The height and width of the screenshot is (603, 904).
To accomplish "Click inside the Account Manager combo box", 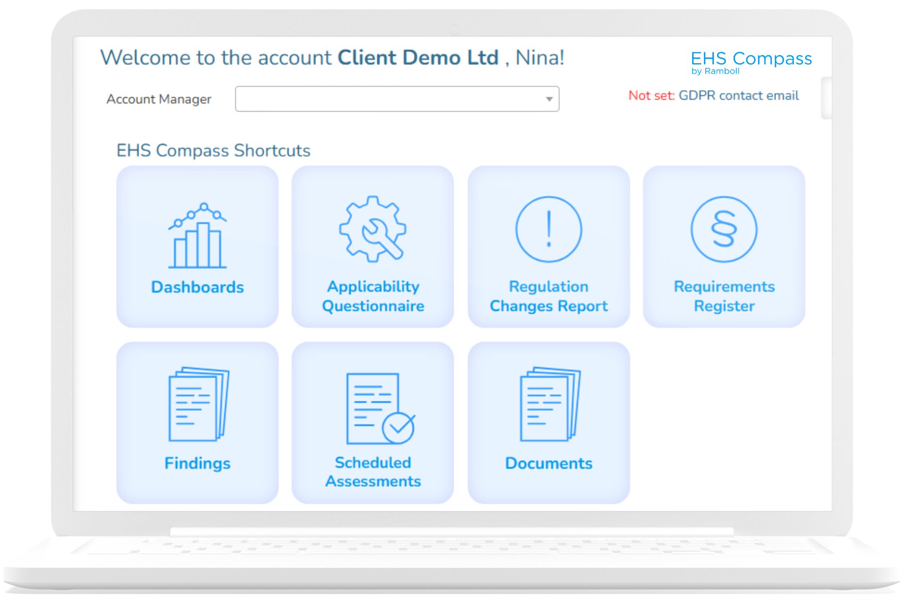I will [397, 99].
